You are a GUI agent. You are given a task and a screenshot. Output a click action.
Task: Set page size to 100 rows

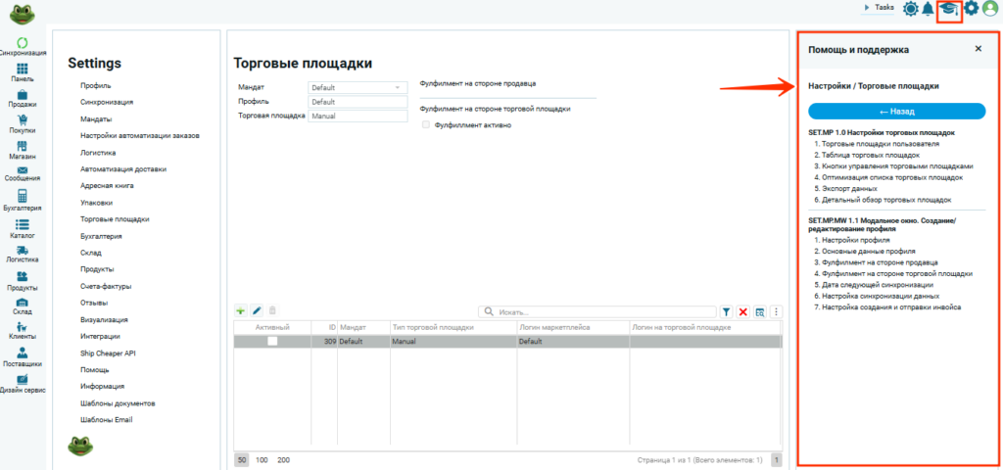pyautogui.click(x=262, y=459)
